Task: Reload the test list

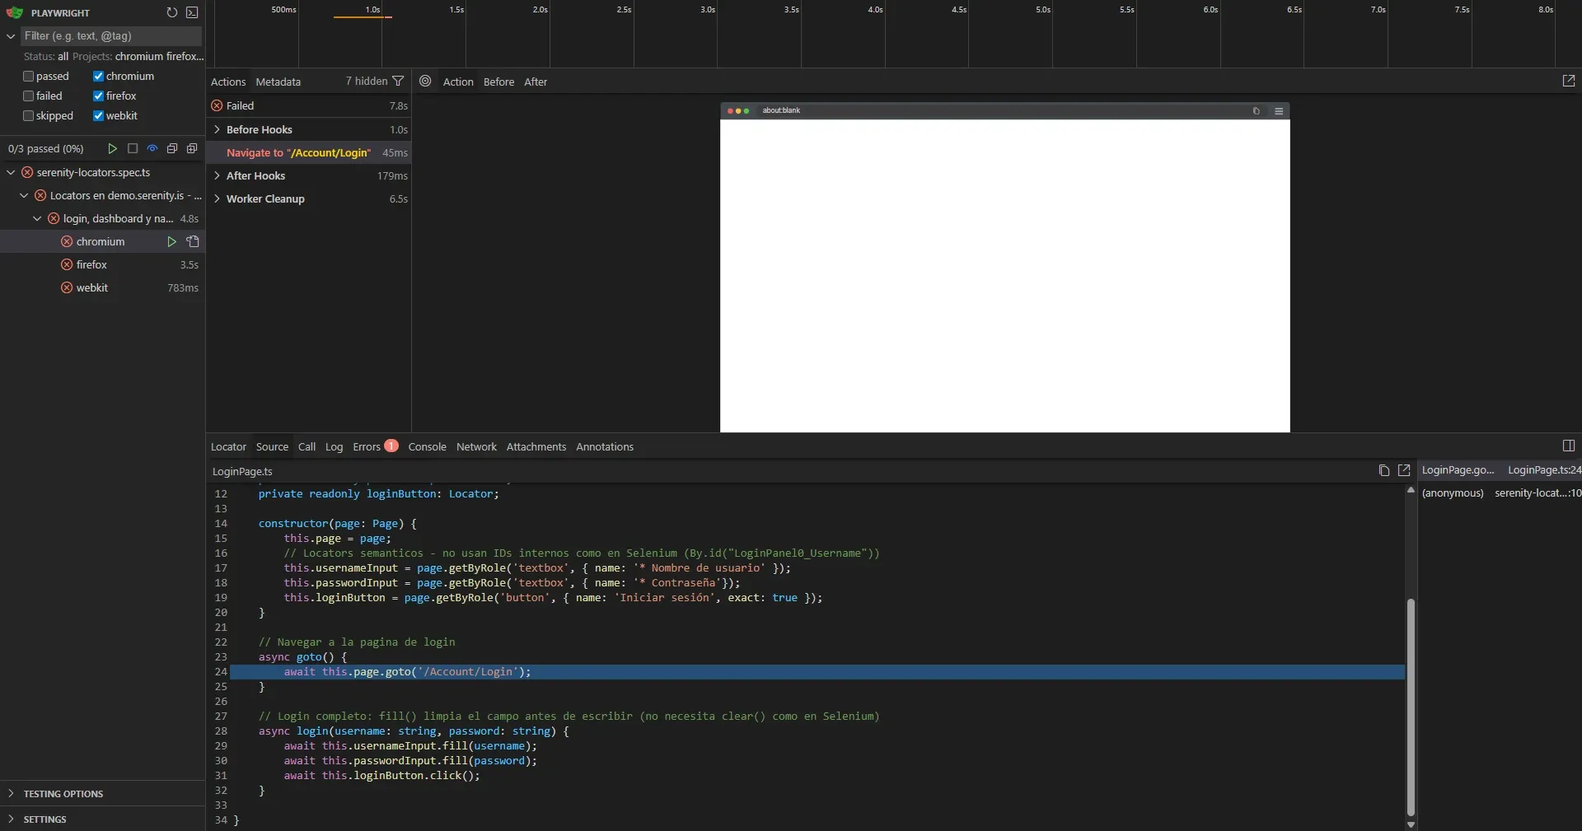Action: (x=172, y=12)
